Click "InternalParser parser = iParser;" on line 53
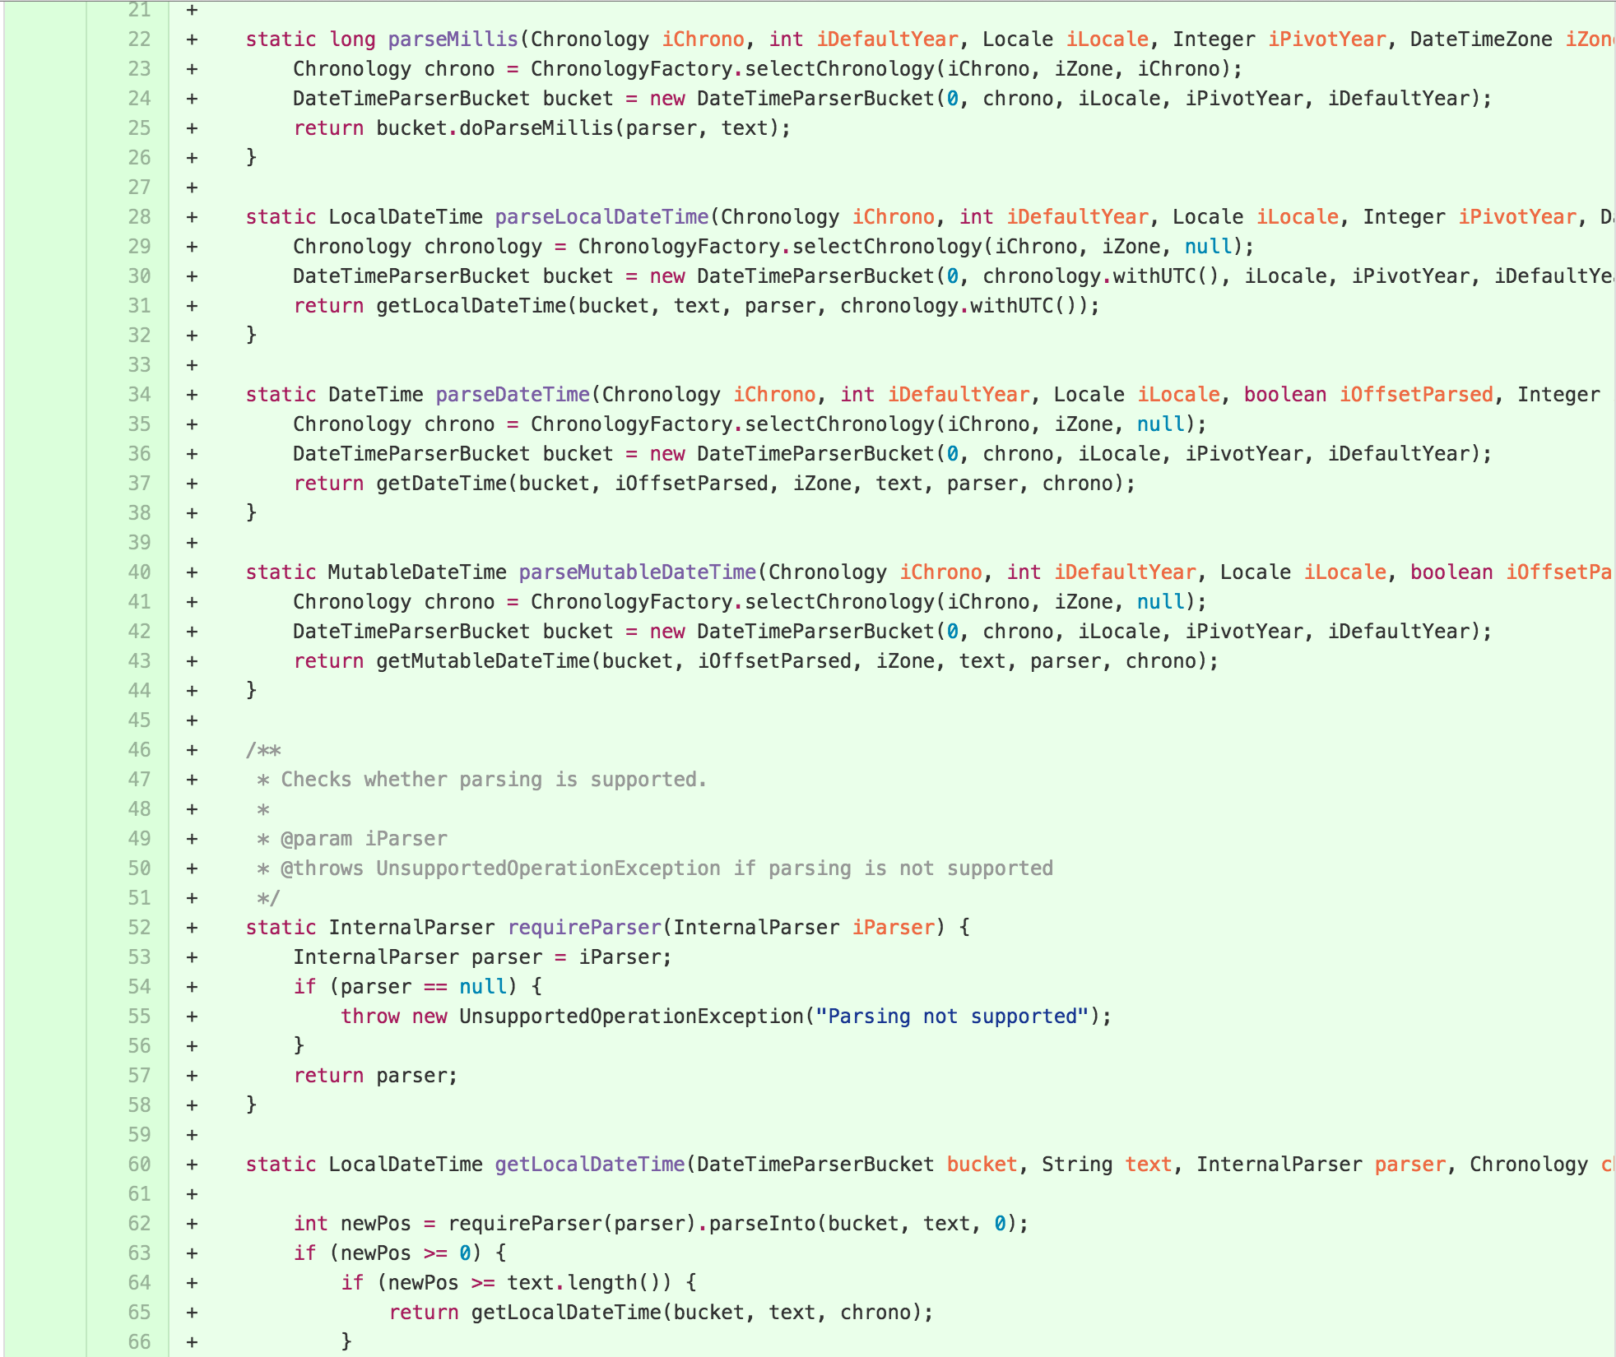1616x1357 pixels. point(483,957)
